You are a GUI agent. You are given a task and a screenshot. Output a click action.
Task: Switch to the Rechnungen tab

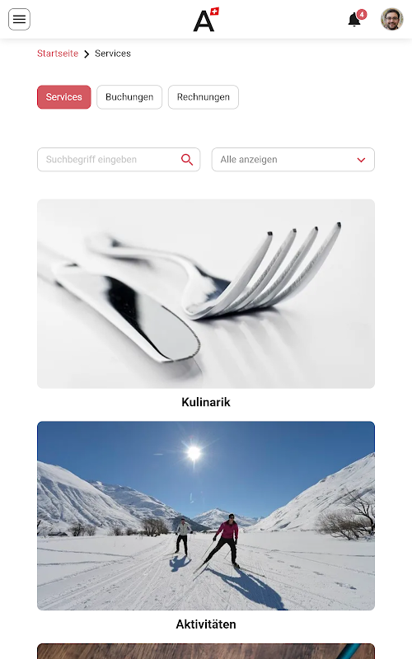click(x=204, y=97)
